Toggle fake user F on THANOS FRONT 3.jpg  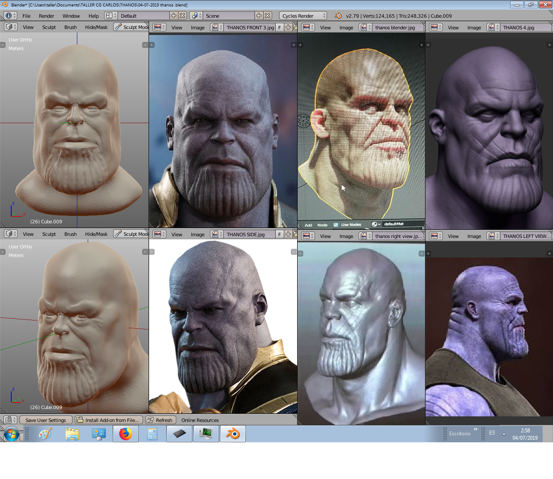pos(280,27)
